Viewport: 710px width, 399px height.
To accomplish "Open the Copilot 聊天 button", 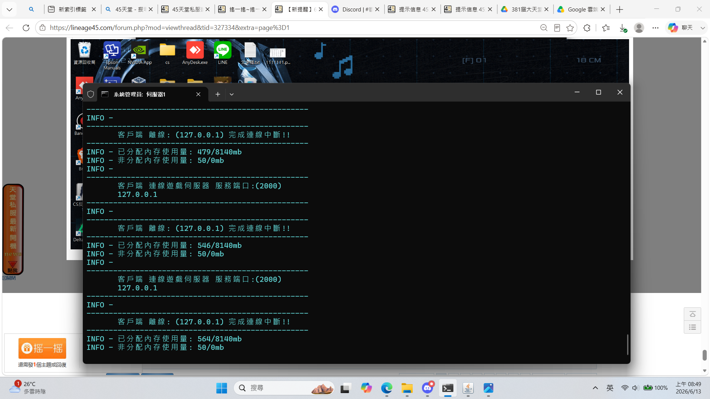I will pos(680,28).
